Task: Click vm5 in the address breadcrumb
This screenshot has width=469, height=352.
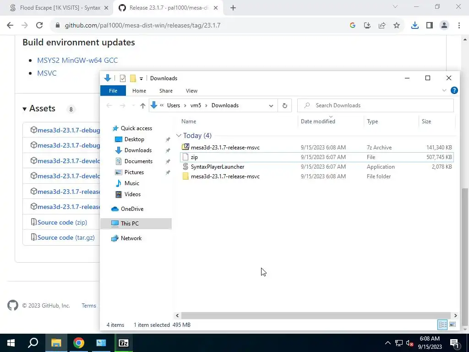Action: point(196,105)
